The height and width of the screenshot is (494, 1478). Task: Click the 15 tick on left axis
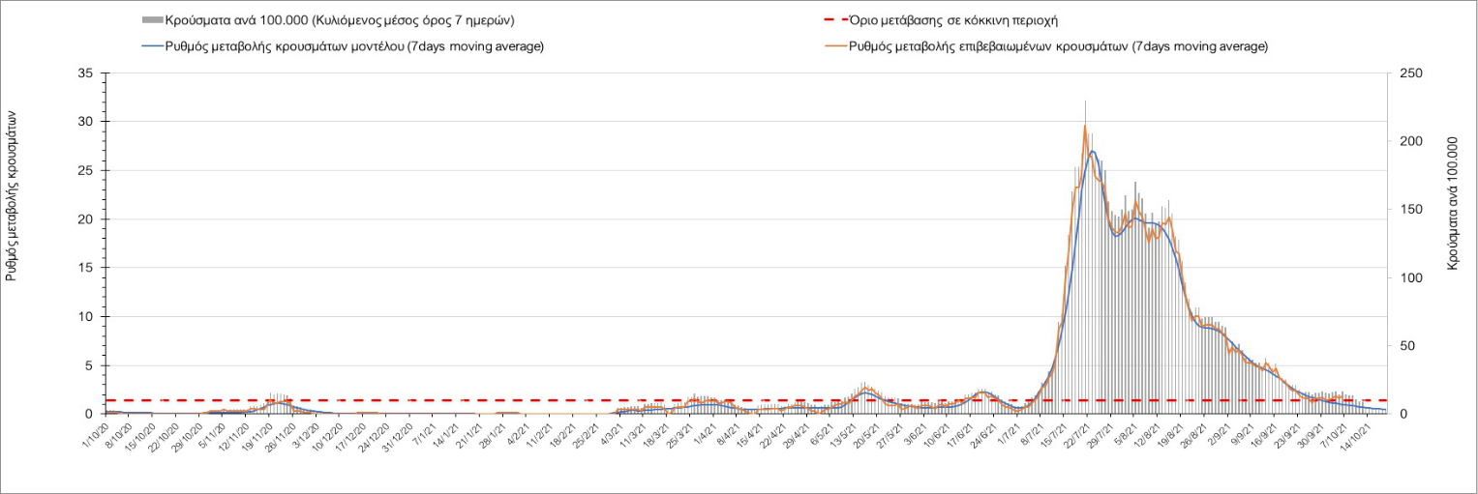point(85,268)
